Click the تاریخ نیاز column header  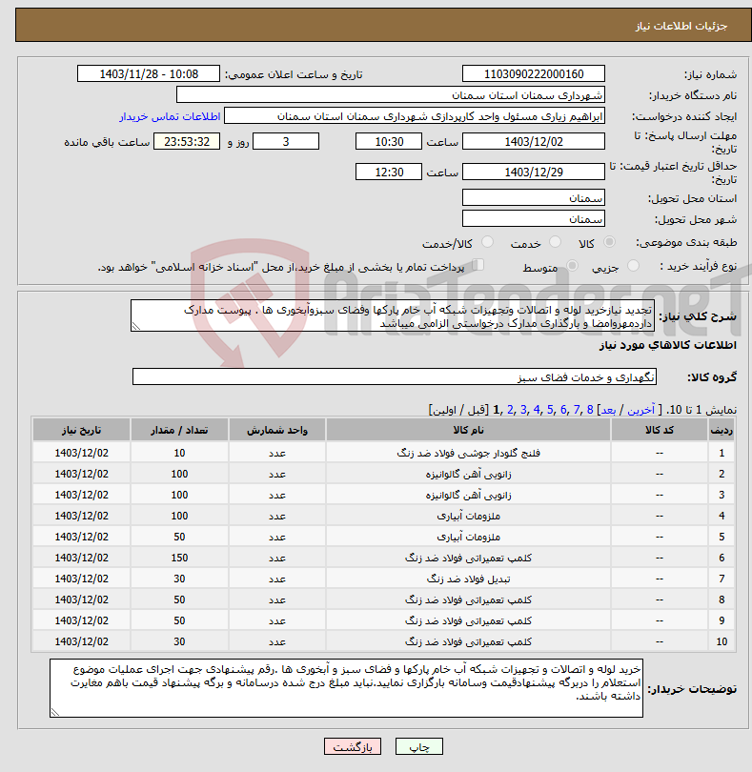coord(81,430)
